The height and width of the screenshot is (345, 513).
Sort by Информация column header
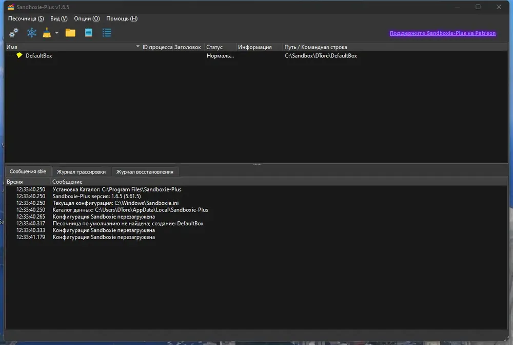click(x=260, y=47)
